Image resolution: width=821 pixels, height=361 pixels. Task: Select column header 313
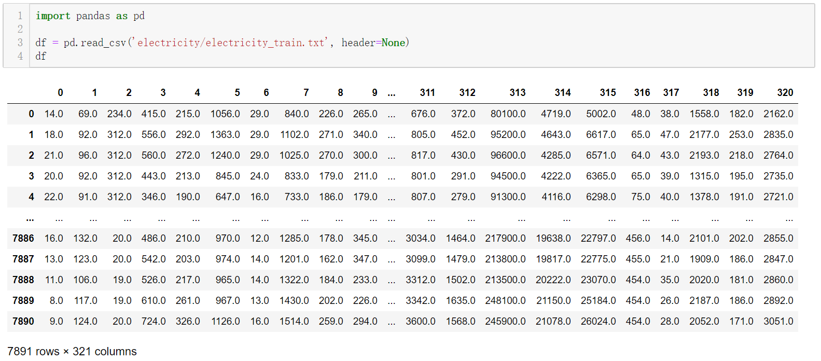518,93
